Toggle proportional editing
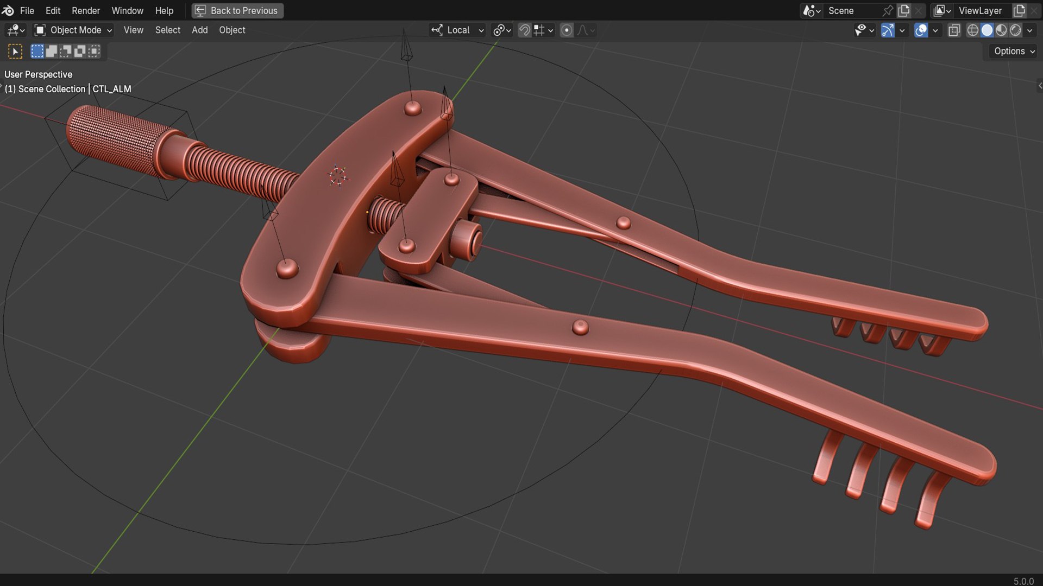Screen dimensions: 1043x586 tap(567, 30)
